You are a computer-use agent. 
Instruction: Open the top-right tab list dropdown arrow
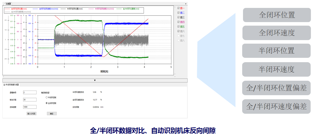(x=186, y=4)
